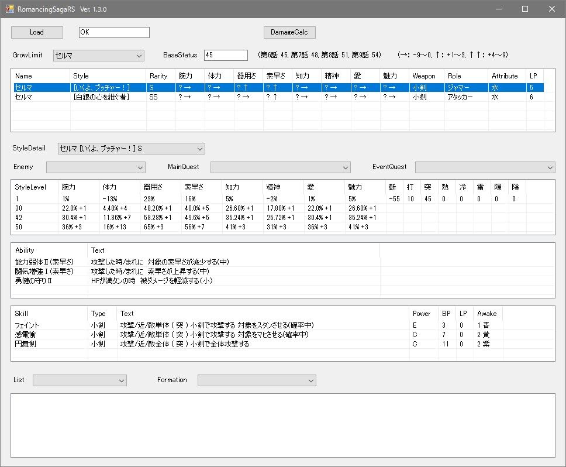Select the 勇健の守りⅡ ability row
Image resolution: width=566 pixels, height=467 pixels.
tap(196, 281)
